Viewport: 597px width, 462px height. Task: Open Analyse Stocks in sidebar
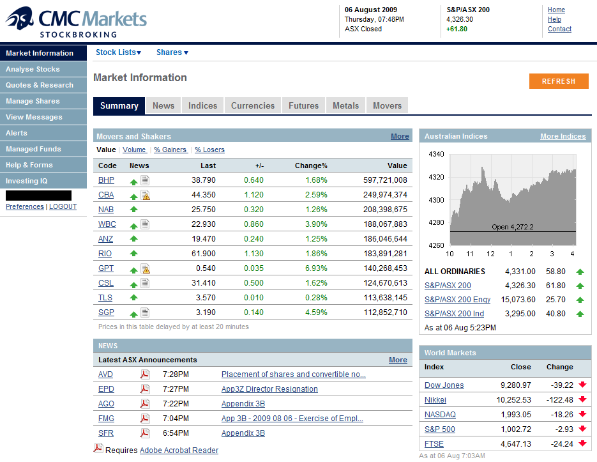coord(43,69)
